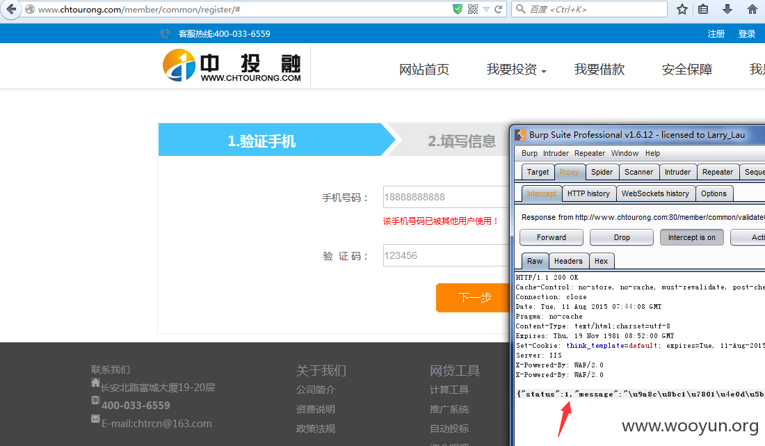
Task: Reload the page with refresh icon
Action: 498,9
